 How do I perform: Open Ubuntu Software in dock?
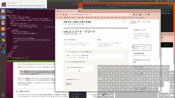(3, 29)
